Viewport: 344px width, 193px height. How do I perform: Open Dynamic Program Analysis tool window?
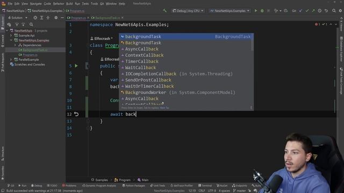(x=99, y=185)
